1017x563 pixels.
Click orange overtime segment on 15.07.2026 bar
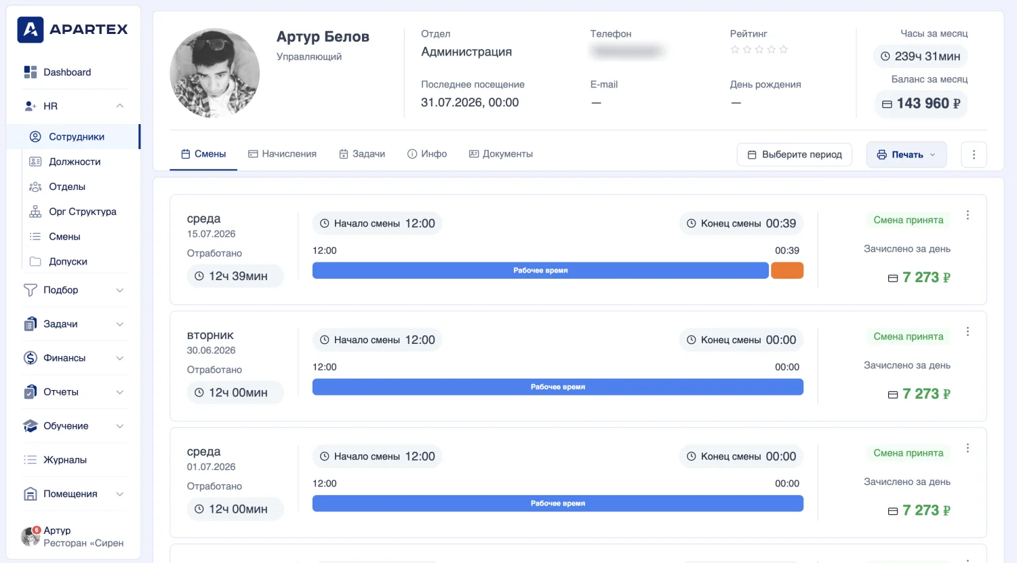tap(787, 271)
